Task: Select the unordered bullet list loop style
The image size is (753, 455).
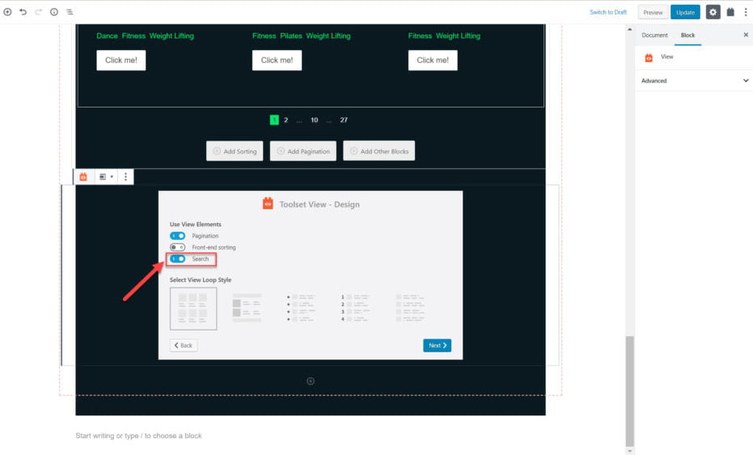Action: click(301, 308)
